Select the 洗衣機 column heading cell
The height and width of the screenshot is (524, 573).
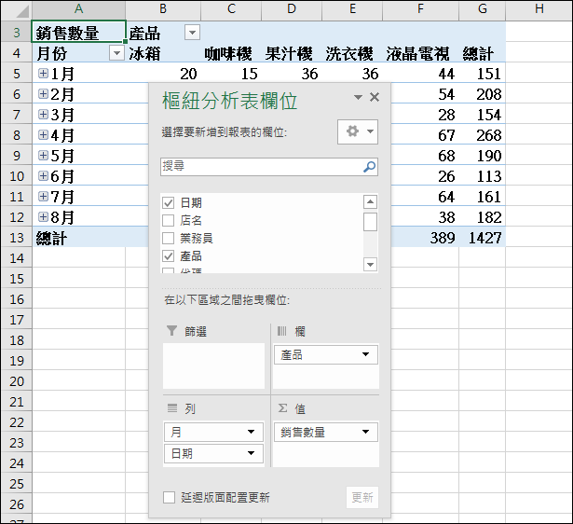352,53
